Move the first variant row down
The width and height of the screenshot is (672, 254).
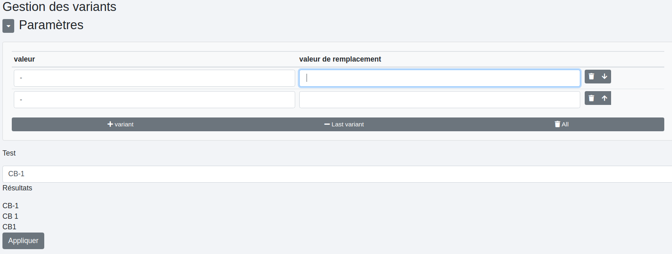click(x=604, y=77)
